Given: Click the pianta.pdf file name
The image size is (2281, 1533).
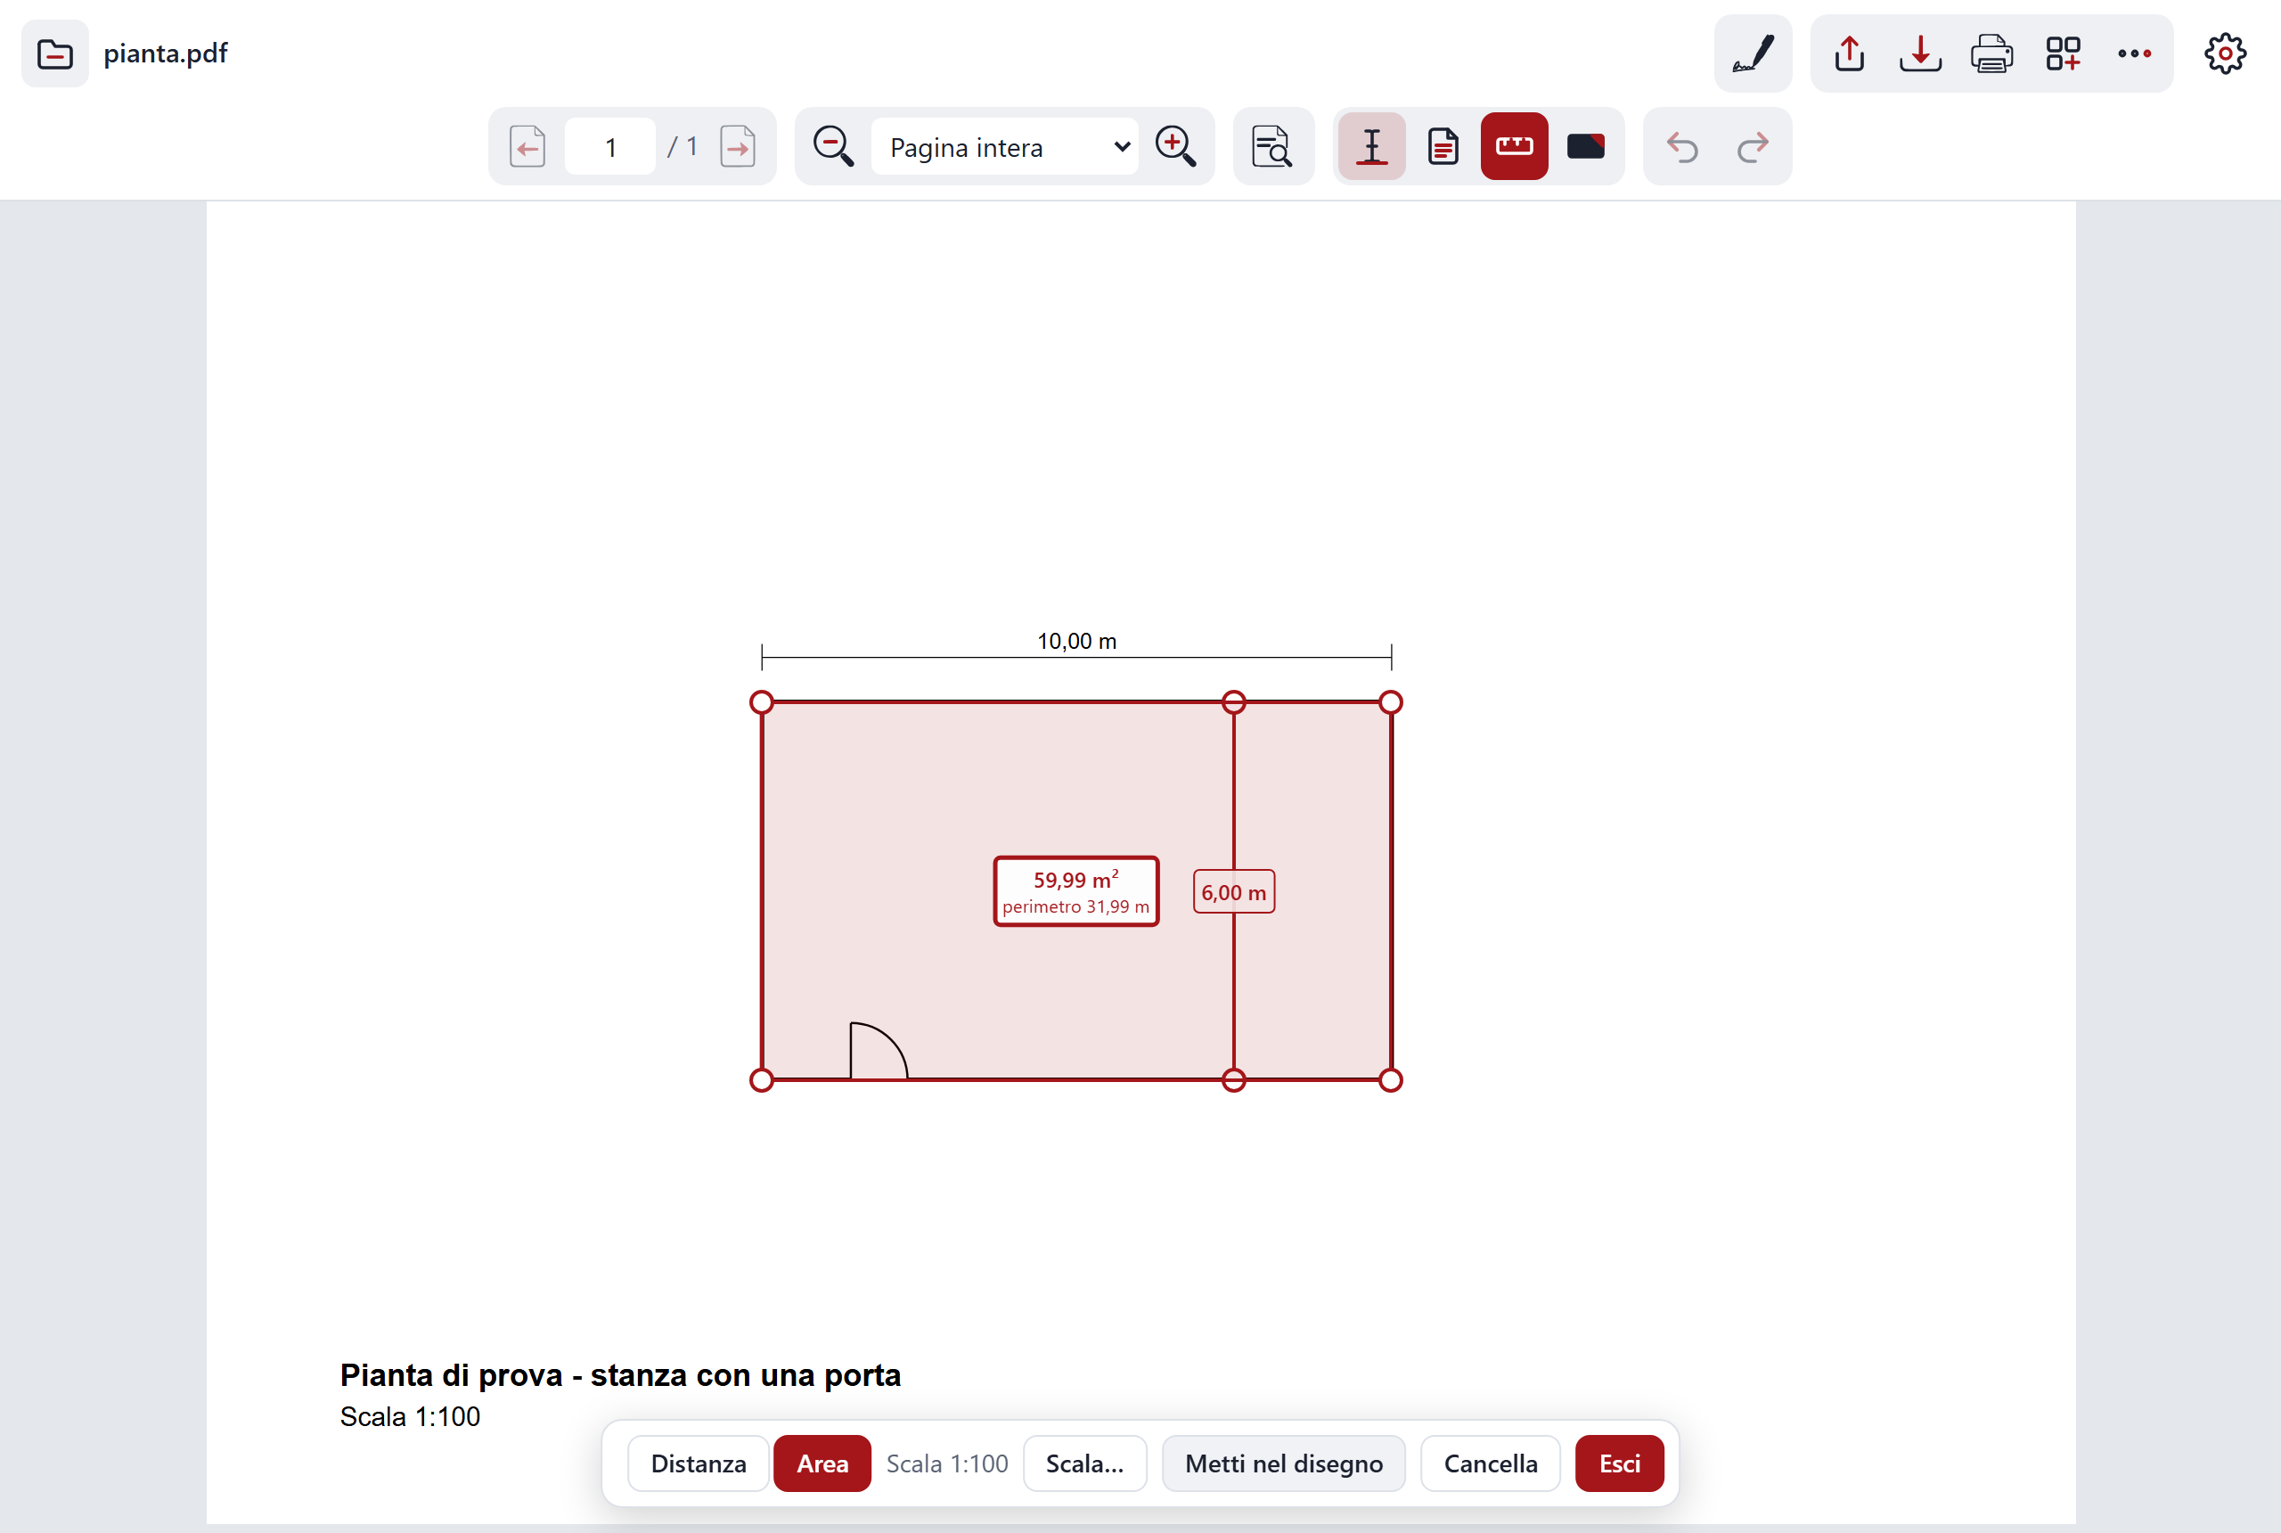Looking at the screenshot, I should click(x=165, y=53).
